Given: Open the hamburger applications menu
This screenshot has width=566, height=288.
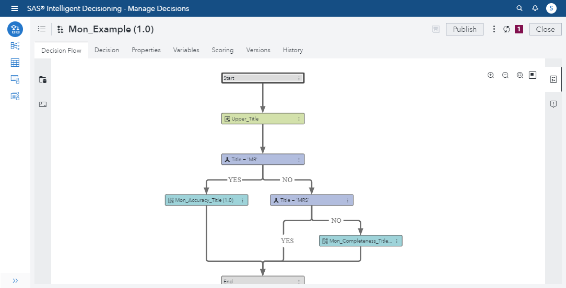Looking at the screenshot, I should pos(15,8).
